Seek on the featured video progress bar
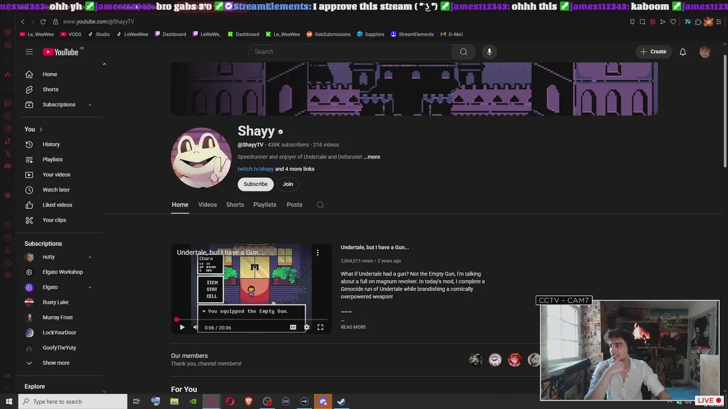The height and width of the screenshot is (409, 728). point(251,320)
